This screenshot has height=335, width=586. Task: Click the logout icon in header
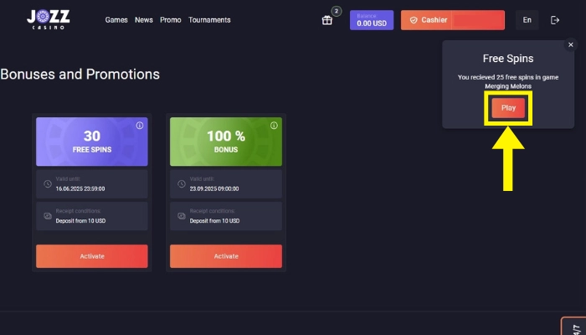click(555, 20)
